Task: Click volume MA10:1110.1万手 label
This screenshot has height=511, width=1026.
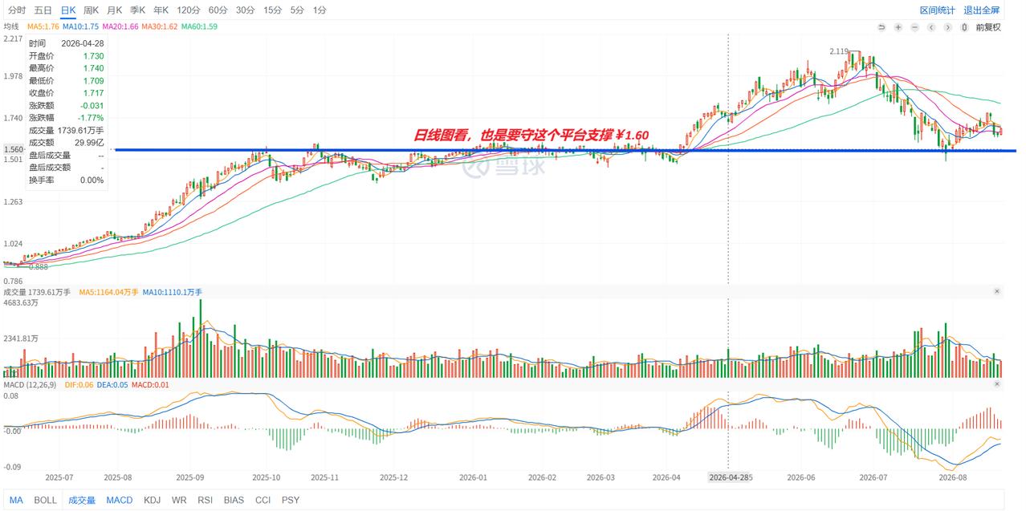Action: pos(172,292)
